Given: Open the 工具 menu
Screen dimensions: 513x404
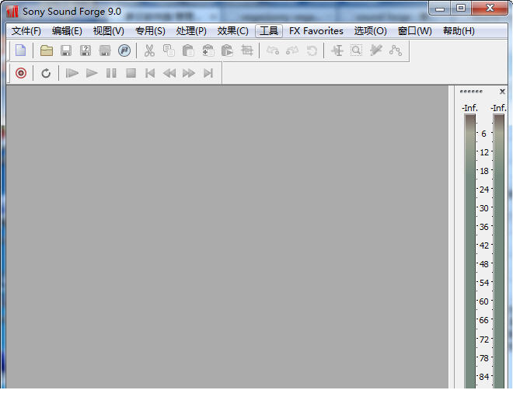Looking at the screenshot, I should click(x=269, y=31).
